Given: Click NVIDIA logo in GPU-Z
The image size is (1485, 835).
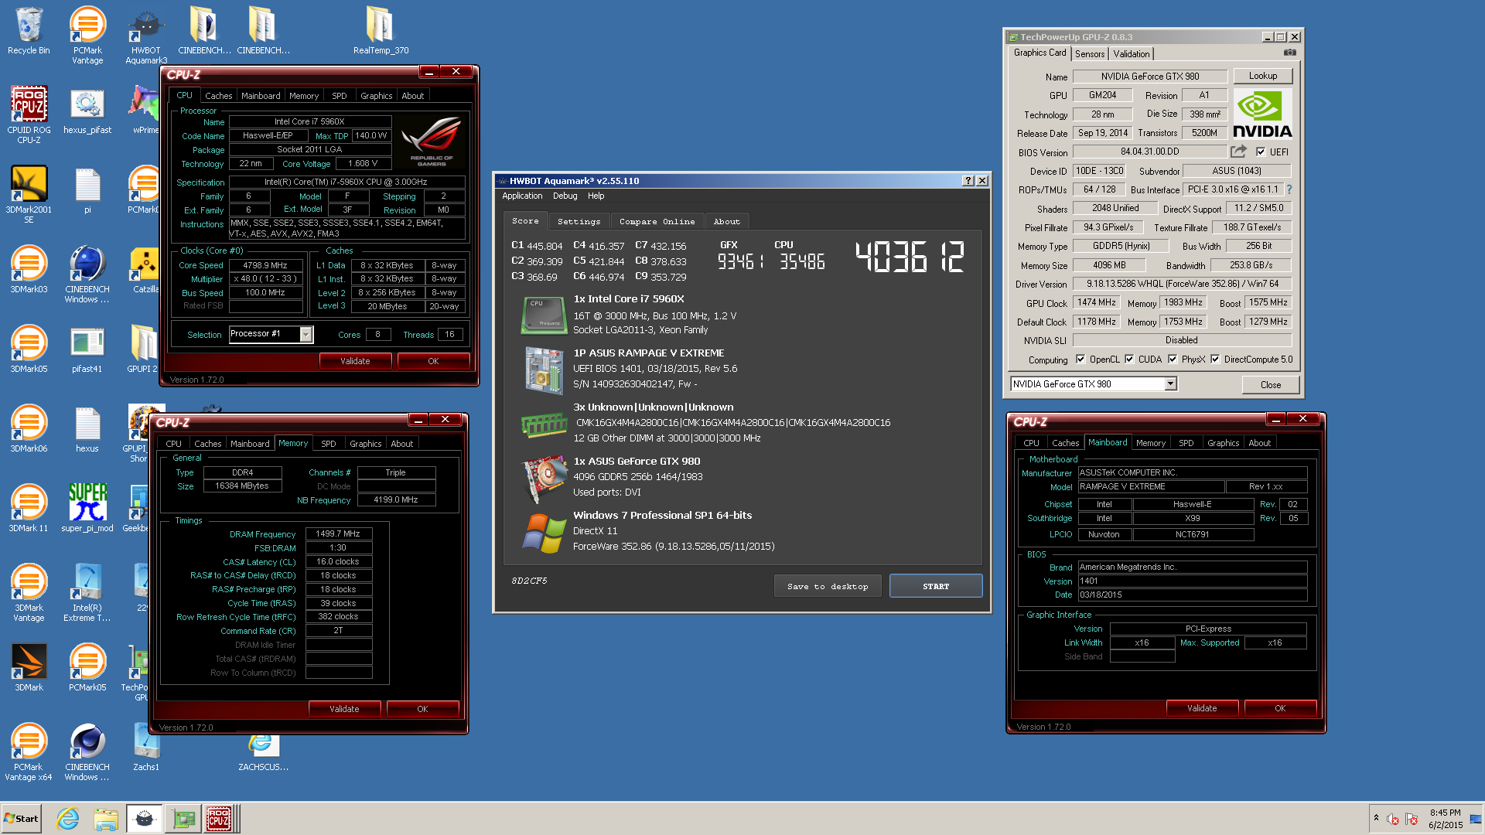Looking at the screenshot, I should tap(1262, 114).
